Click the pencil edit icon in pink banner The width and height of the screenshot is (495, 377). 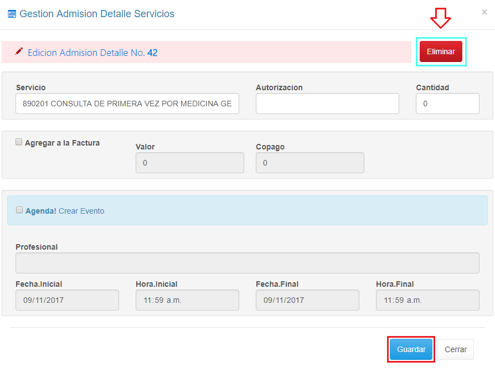(19, 51)
